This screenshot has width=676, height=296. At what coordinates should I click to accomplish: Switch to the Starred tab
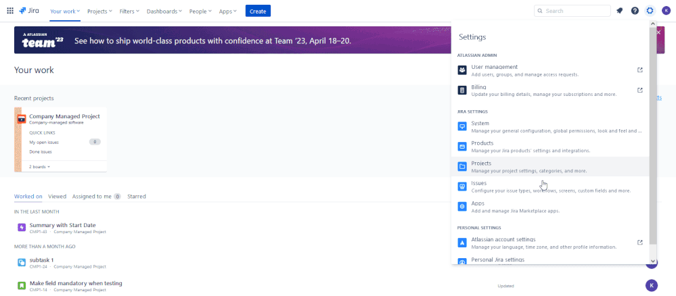pyautogui.click(x=137, y=197)
